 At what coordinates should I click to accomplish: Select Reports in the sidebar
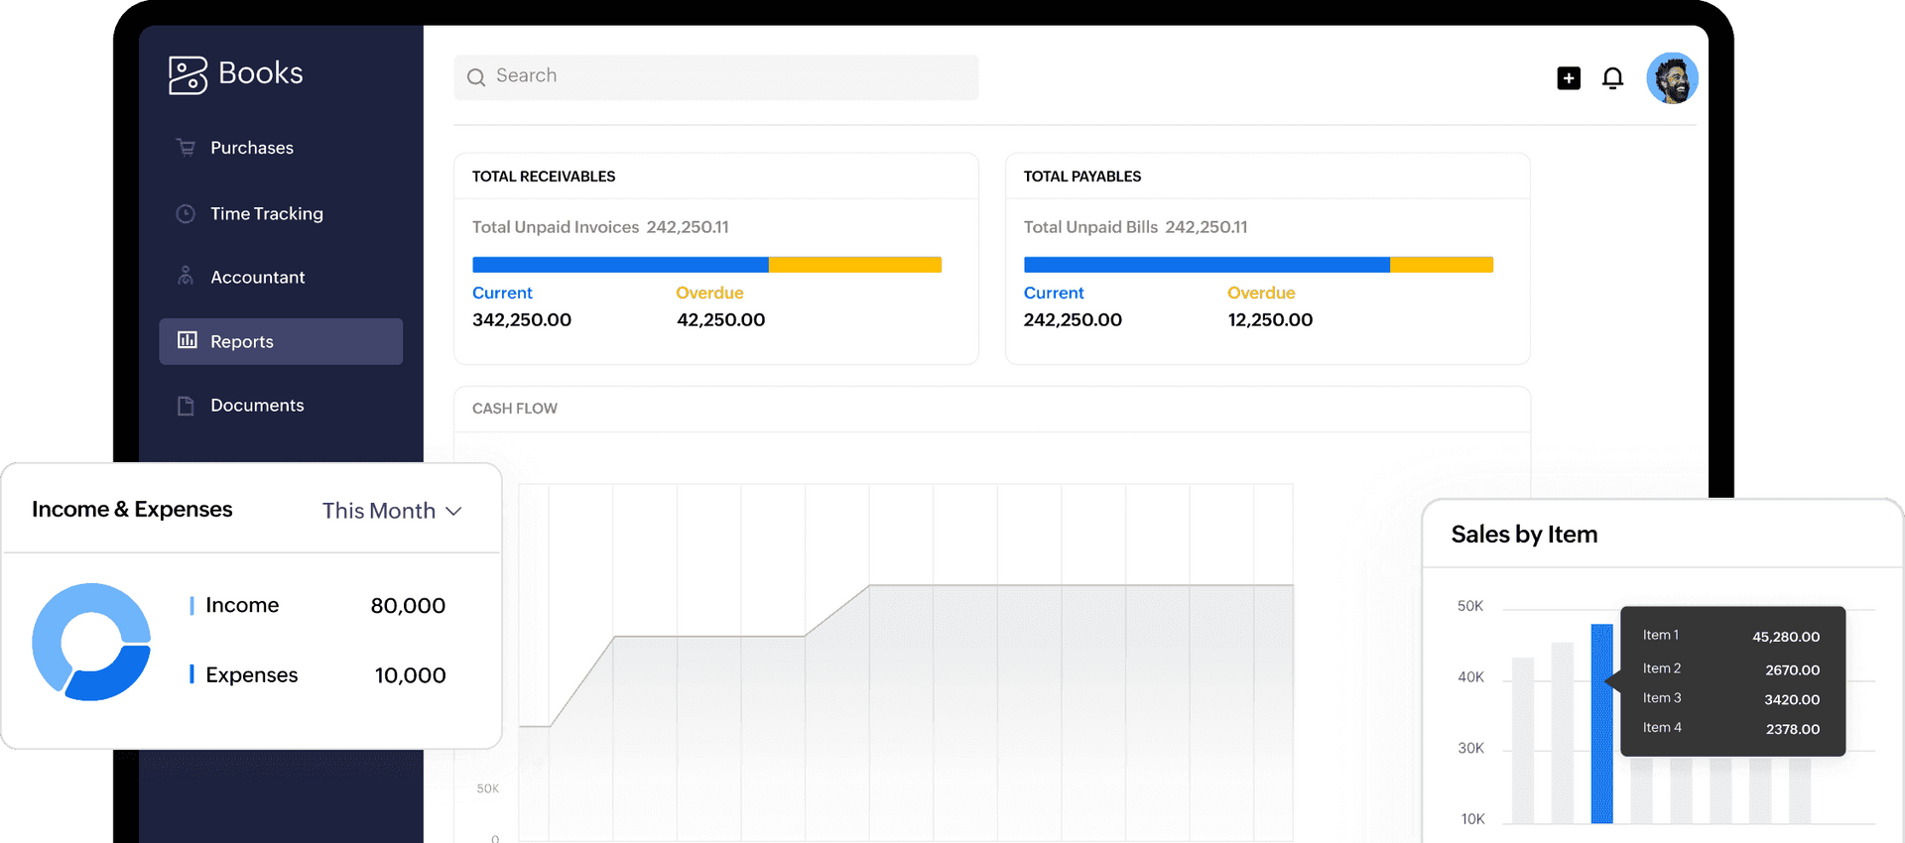[x=281, y=341]
